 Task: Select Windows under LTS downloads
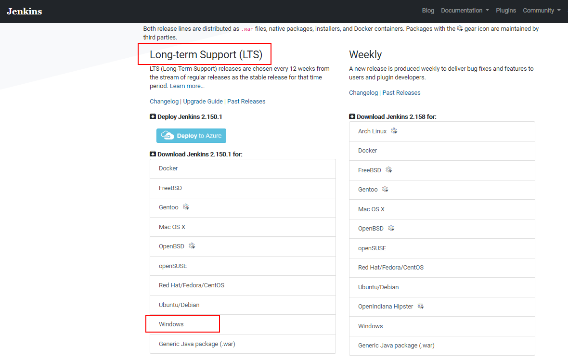coord(243,324)
